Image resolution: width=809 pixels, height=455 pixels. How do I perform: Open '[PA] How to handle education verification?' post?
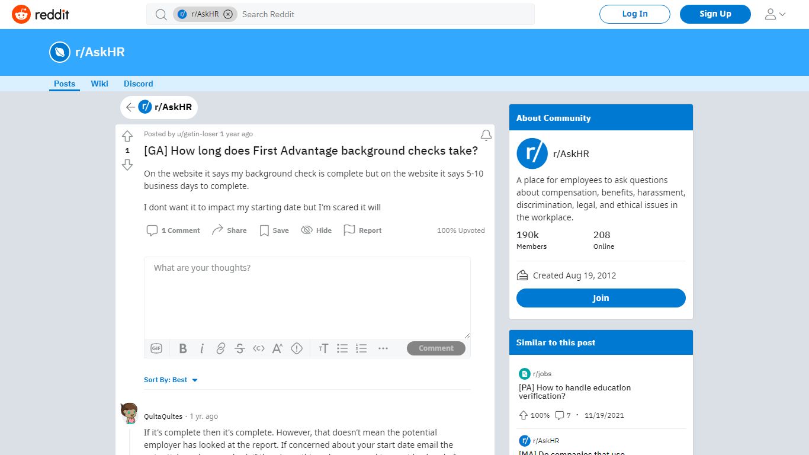pos(574,392)
